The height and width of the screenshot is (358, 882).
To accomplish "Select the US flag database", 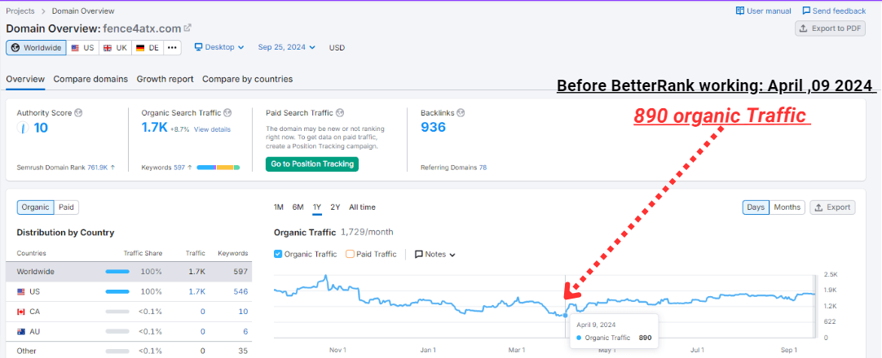I will (82, 47).
